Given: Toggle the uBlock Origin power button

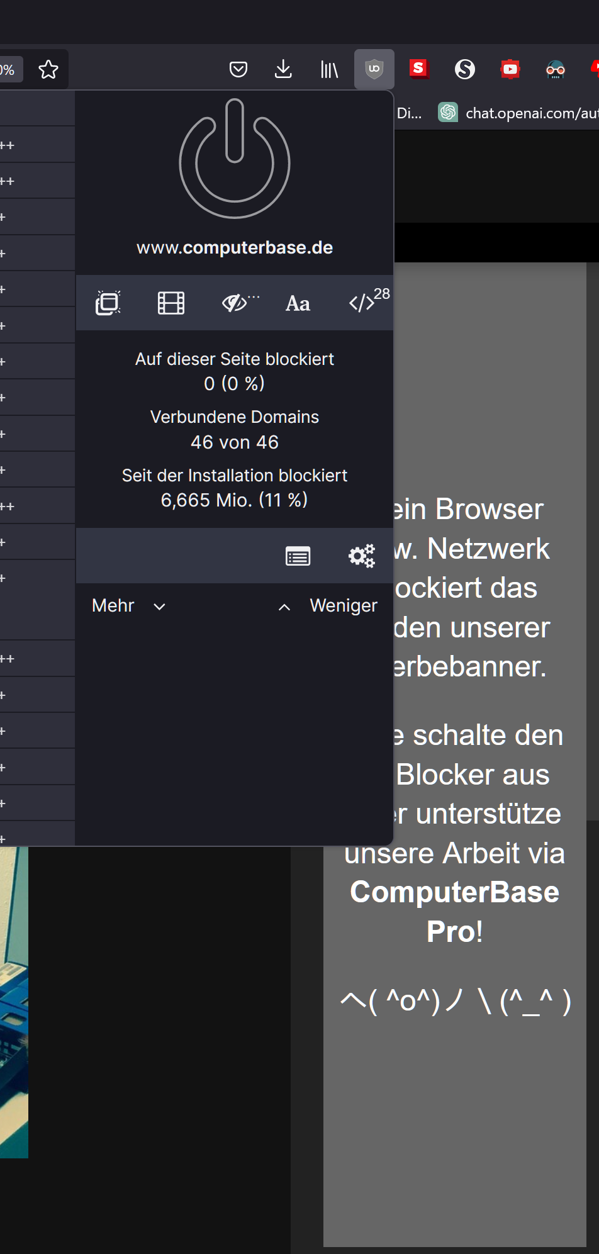Looking at the screenshot, I should (x=235, y=159).
